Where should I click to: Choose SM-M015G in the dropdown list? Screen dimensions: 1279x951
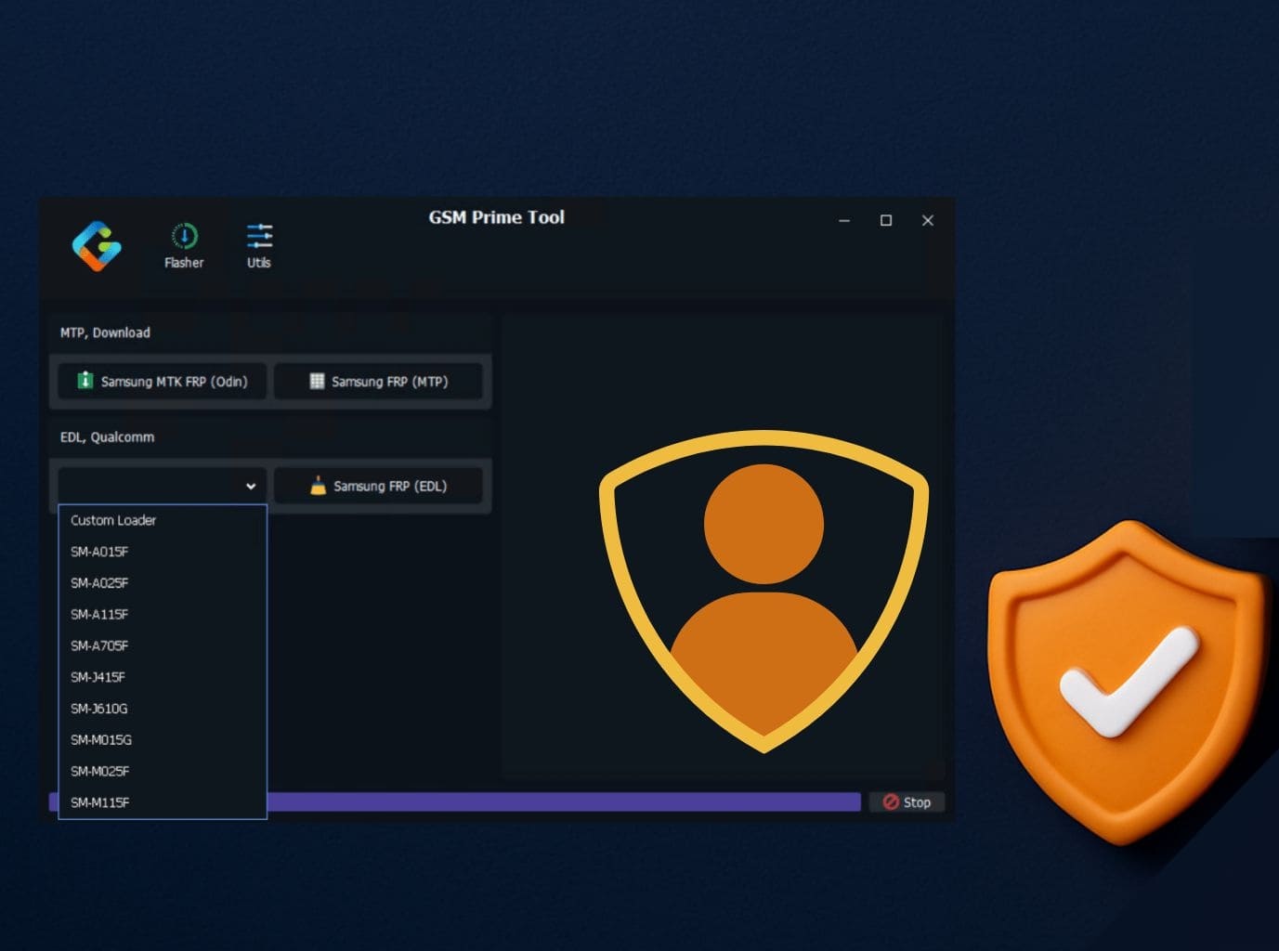(x=163, y=740)
